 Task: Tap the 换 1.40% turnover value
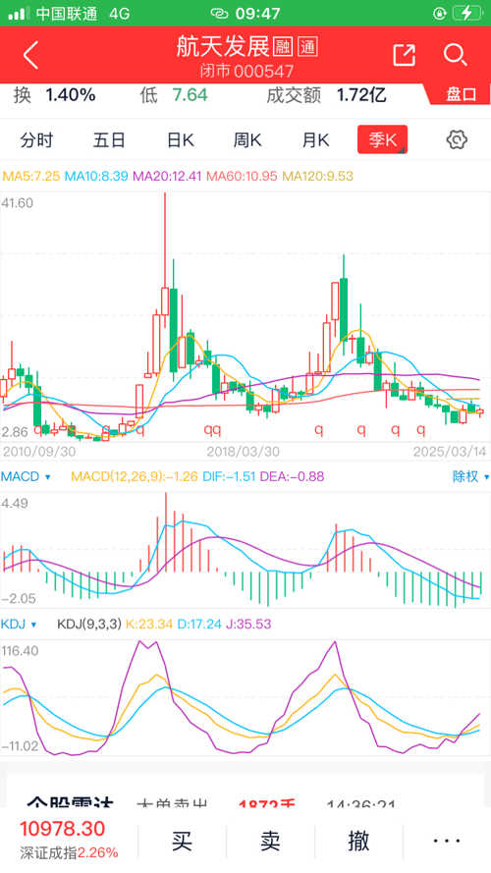click(x=55, y=95)
